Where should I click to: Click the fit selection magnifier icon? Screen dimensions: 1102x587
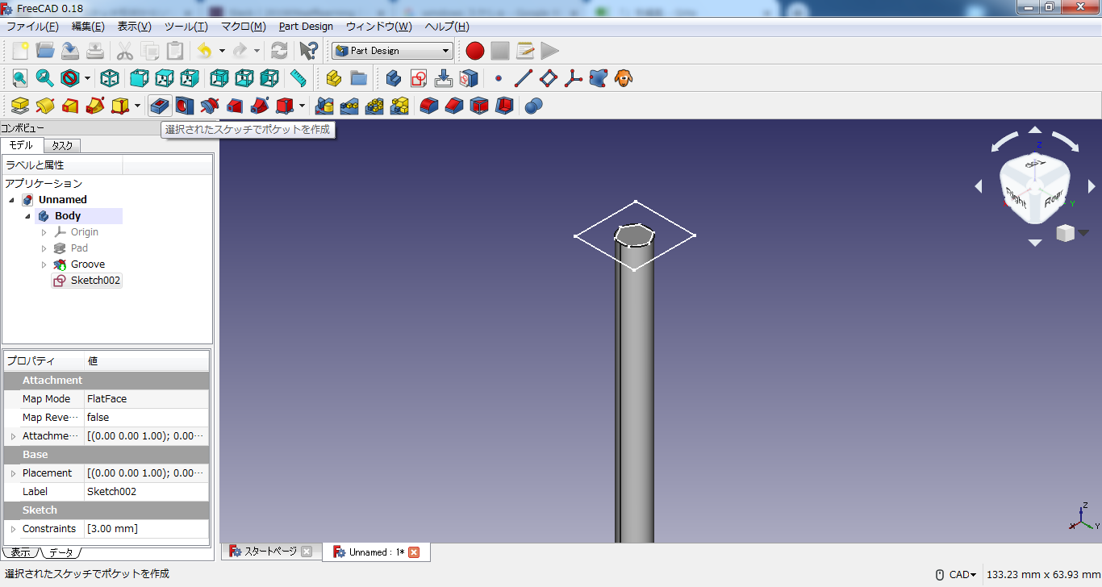pos(45,78)
